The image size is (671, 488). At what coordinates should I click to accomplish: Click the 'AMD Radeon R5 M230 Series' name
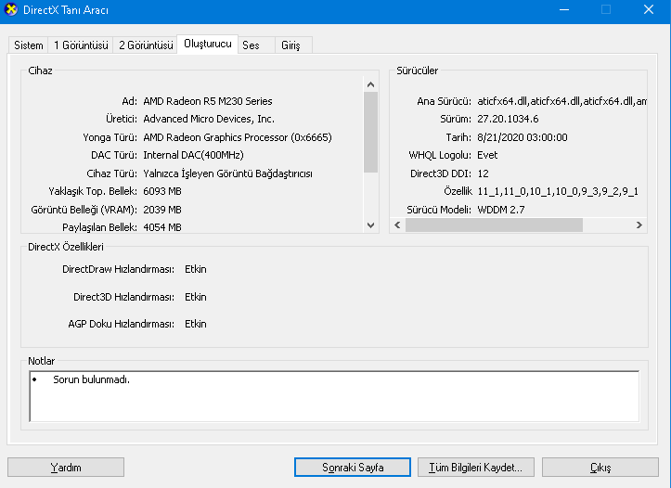click(208, 101)
